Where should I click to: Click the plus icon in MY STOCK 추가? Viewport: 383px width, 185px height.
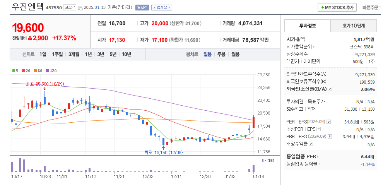coord(322,8)
